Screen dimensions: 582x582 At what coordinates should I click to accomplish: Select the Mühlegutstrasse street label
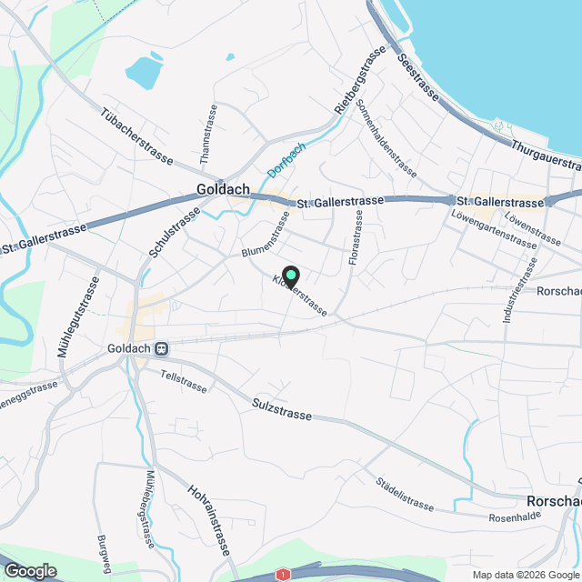click(x=79, y=317)
